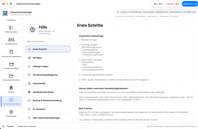Click the Hilfe durchsuchen field

coord(48,41)
